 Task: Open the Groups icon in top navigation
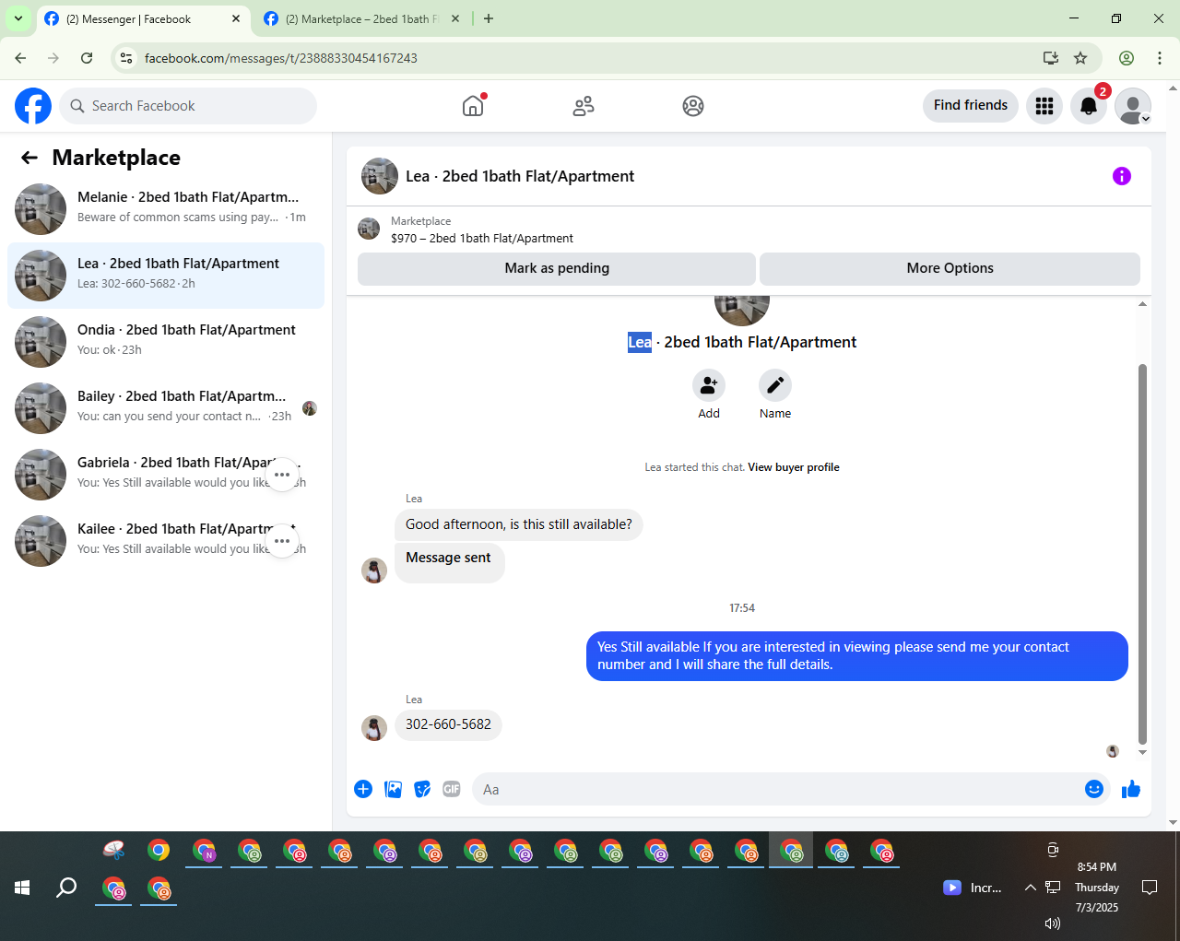[x=693, y=106]
